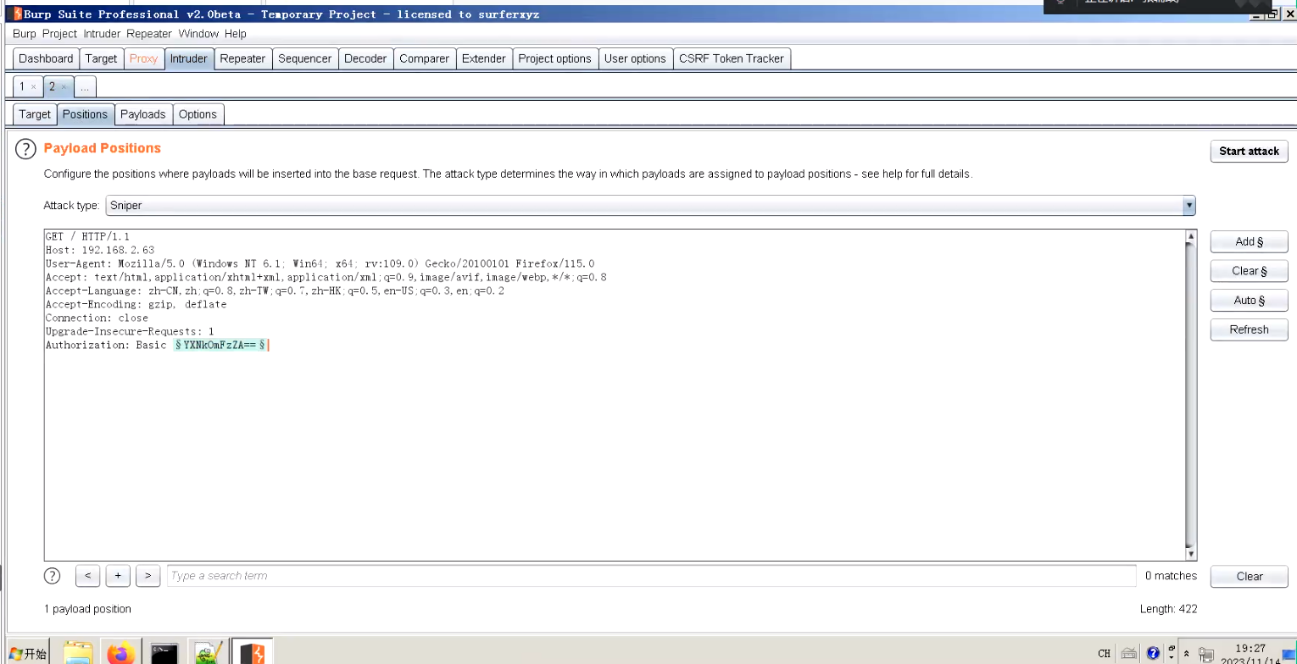This screenshot has height=664, width=1297.
Task: Open Firefox from the taskbar
Action: click(121, 652)
